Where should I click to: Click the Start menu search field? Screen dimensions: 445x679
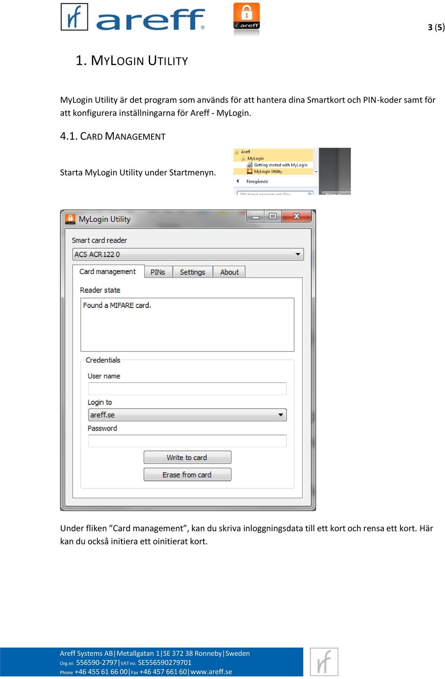[x=275, y=193]
